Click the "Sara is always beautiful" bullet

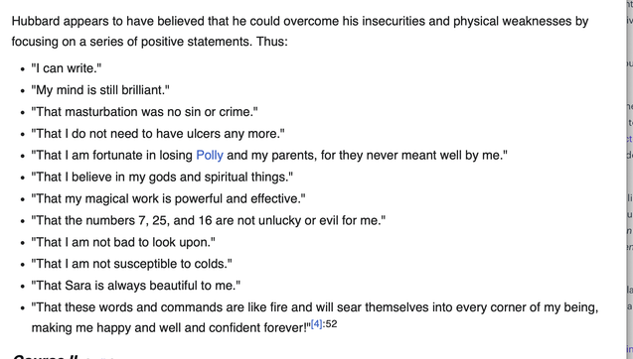pyautogui.click(x=135, y=286)
